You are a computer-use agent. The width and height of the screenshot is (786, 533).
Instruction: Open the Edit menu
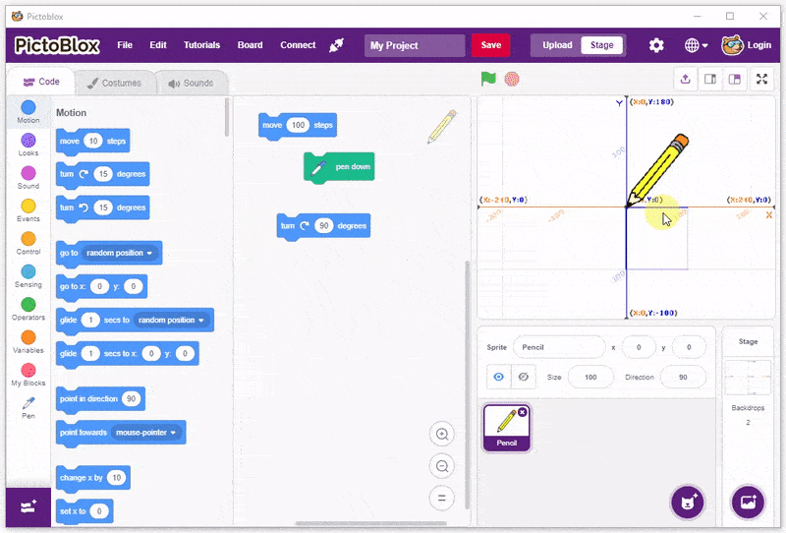tap(158, 45)
